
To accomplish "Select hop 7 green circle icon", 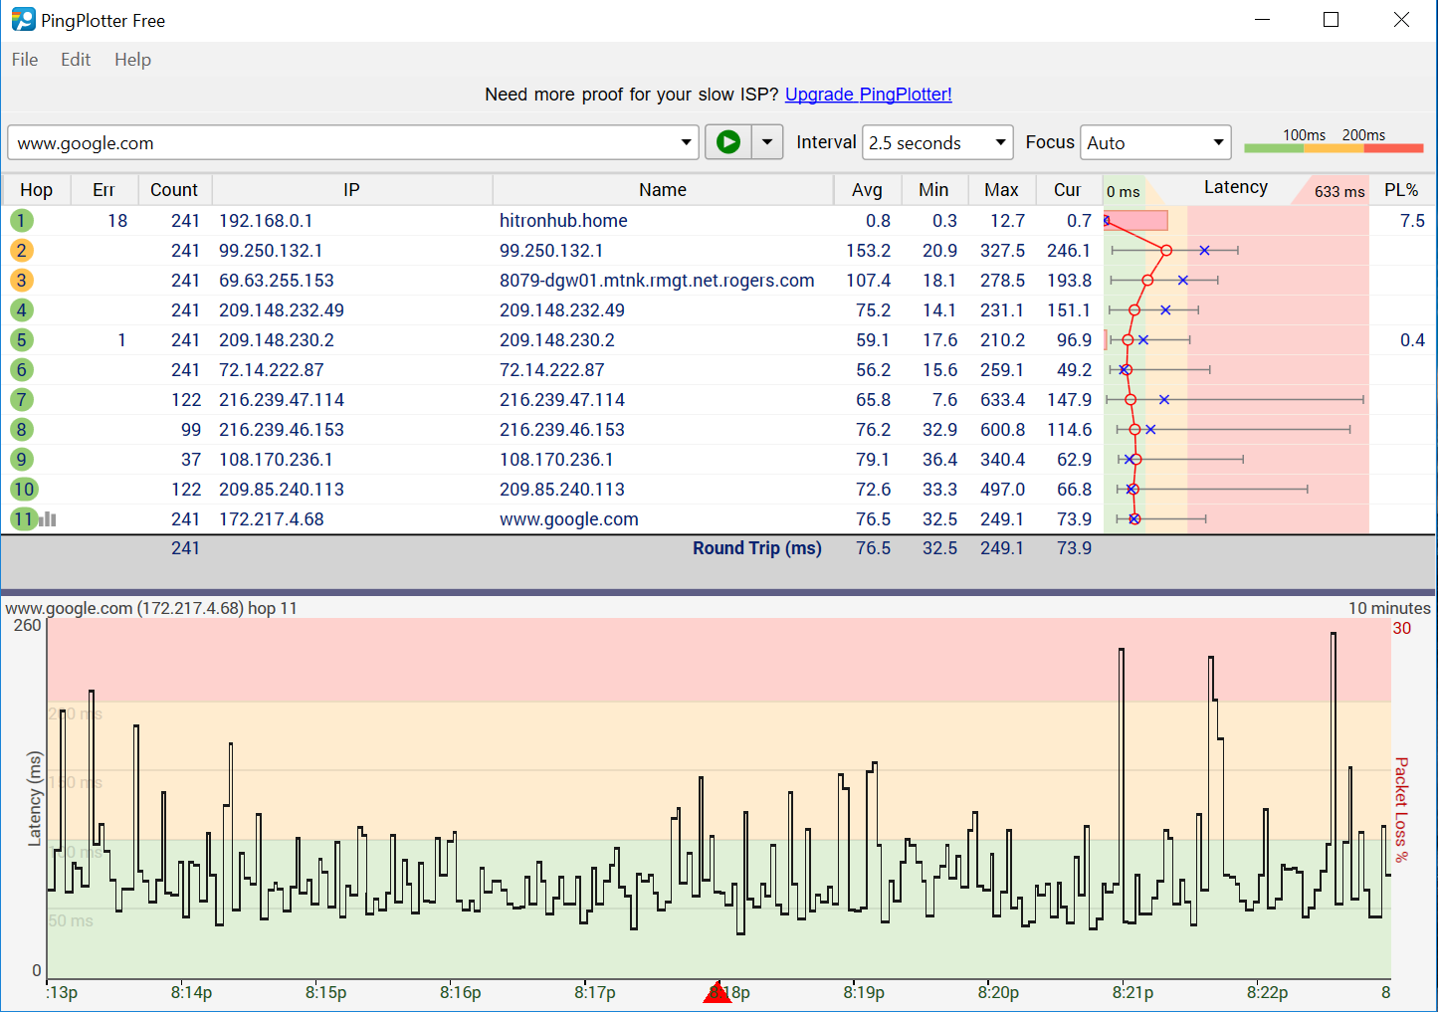I will [21, 400].
